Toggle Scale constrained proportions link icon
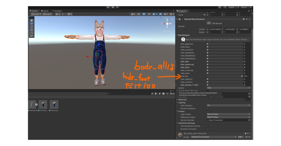Image resolution: width=281 pixels, height=146 pixels. pos(204,15)
